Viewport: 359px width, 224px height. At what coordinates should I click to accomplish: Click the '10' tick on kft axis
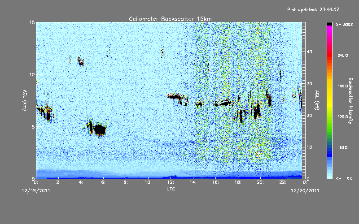pyautogui.click(x=309, y=147)
